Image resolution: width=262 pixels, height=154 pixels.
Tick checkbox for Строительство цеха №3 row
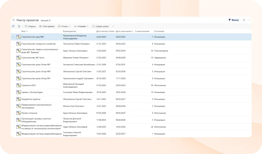pos(13,37)
